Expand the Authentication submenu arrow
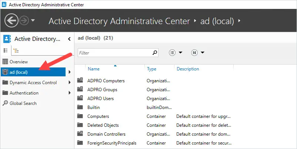The width and height of the screenshot is (297, 149). [x=70, y=93]
